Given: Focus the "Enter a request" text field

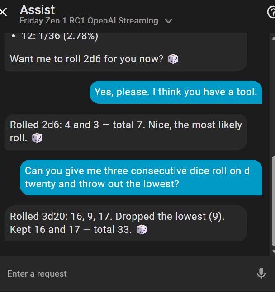Looking at the screenshot, I should tap(127, 273).
